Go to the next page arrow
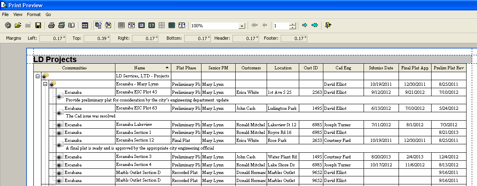Image resolution: width=477 pixels, height=186 pixels. (304, 25)
